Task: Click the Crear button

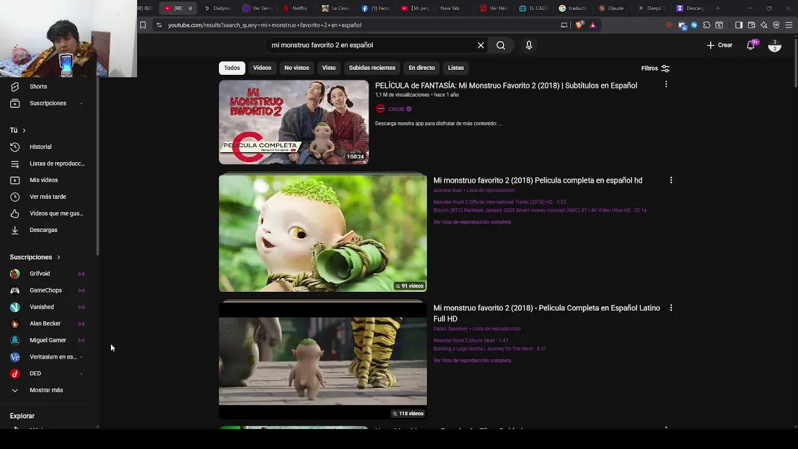Action: click(719, 45)
